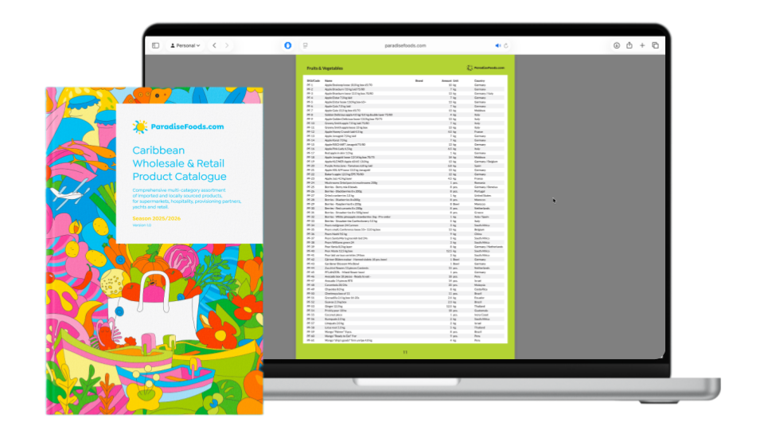Screen dimensions: 764x430
Task: Open the Personal profile dropdown
Action: [x=185, y=45]
